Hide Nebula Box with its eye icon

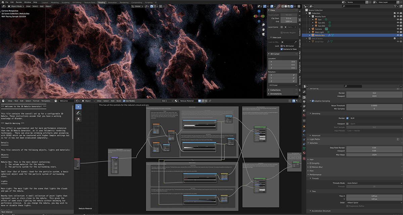point(398,35)
